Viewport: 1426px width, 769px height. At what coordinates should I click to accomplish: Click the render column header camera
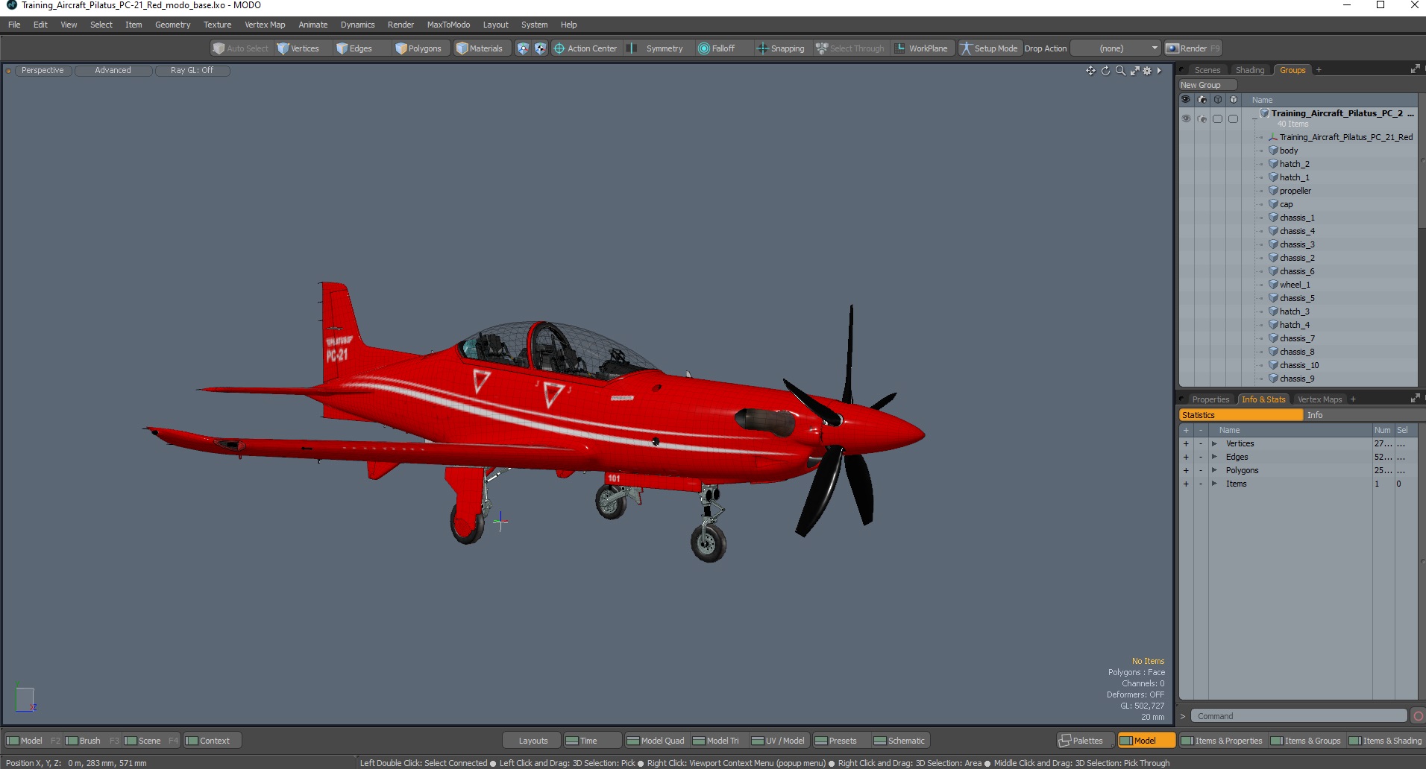click(1202, 99)
